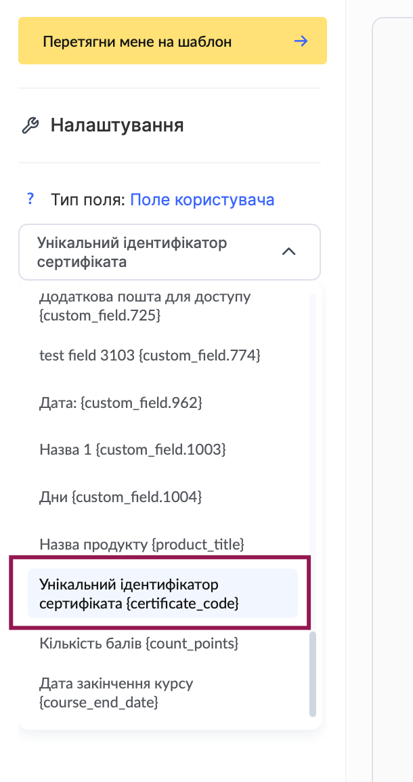Collapse the dropdown using the chevron arrow
This screenshot has width=413, height=782.
click(x=288, y=251)
